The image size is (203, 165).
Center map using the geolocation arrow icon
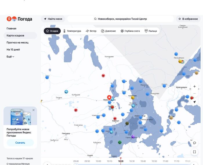click(x=195, y=102)
